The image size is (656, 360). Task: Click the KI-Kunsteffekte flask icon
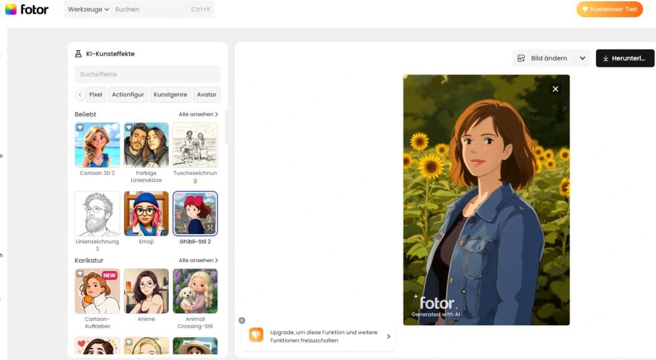[78, 54]
